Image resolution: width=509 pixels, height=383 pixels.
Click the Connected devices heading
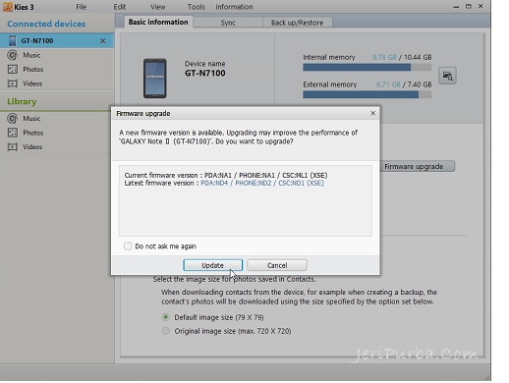click(x=46, y=24)
